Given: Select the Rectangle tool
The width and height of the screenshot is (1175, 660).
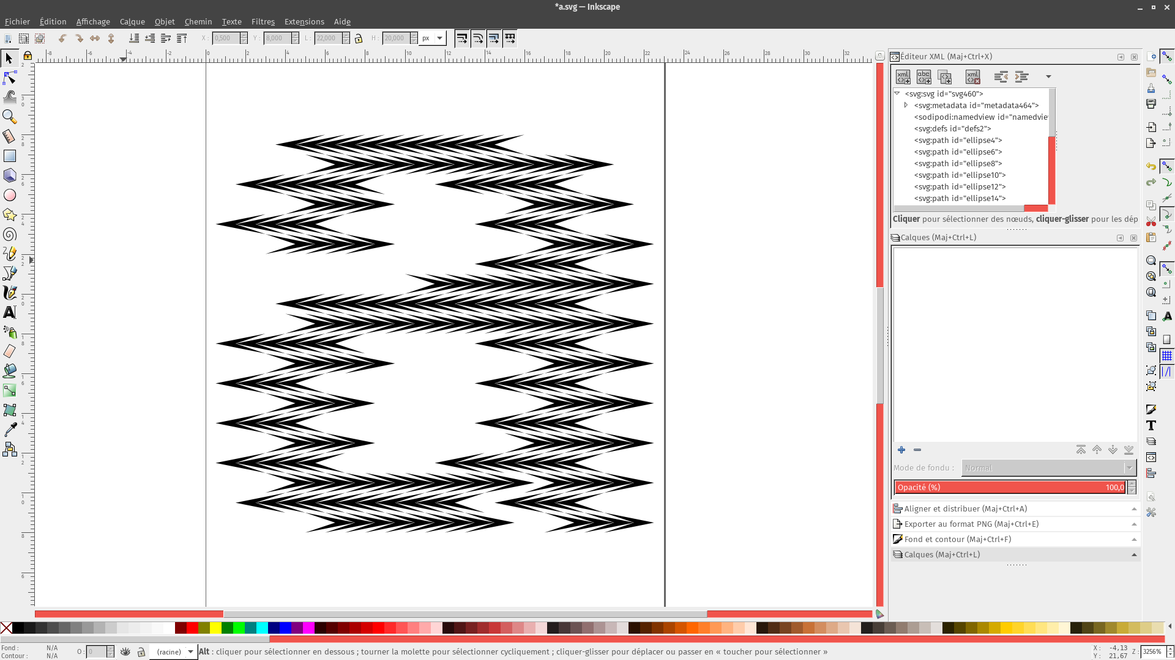Looking at the screenshot, I should click(9, 156).
